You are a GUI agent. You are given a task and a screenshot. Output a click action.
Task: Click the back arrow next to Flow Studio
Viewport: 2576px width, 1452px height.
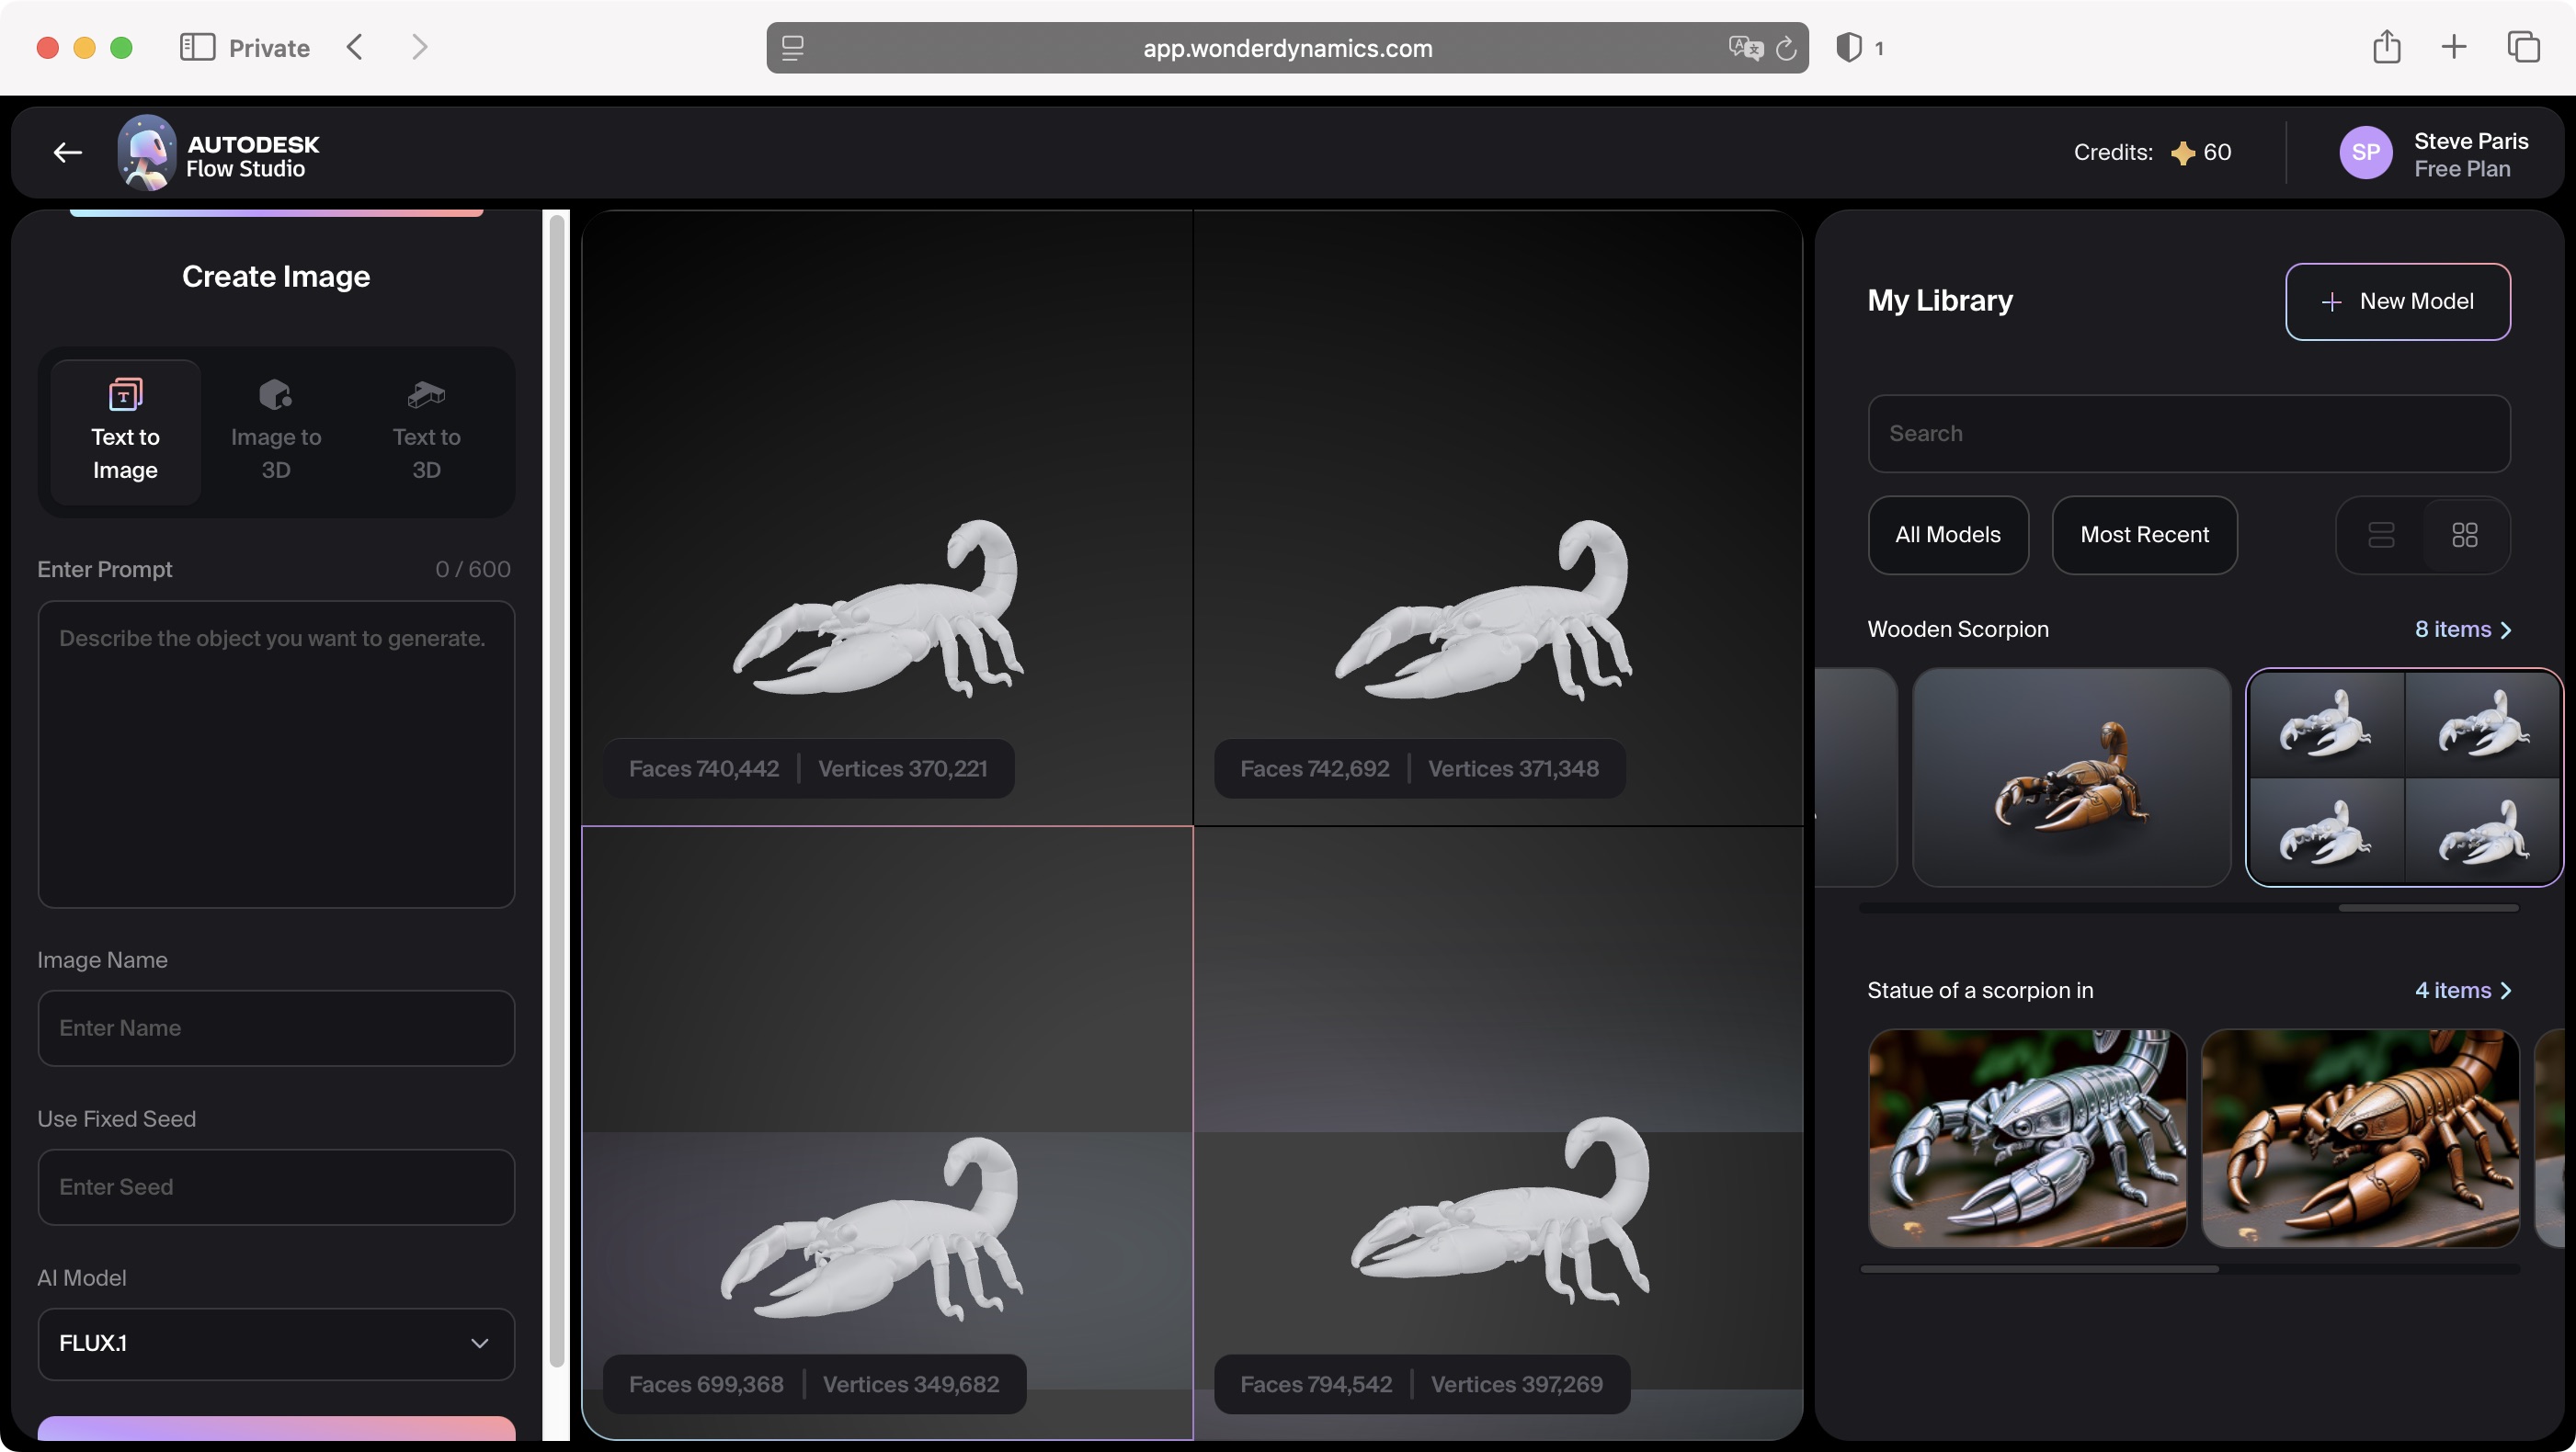click(x=66, y=152)
